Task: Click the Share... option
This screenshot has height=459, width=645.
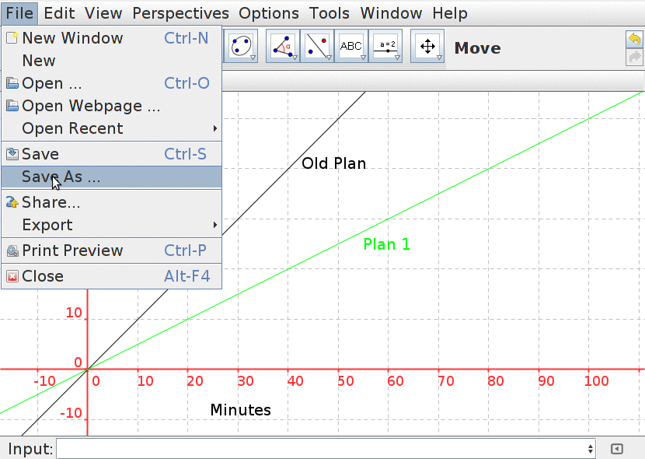Action: coord(51,202)
